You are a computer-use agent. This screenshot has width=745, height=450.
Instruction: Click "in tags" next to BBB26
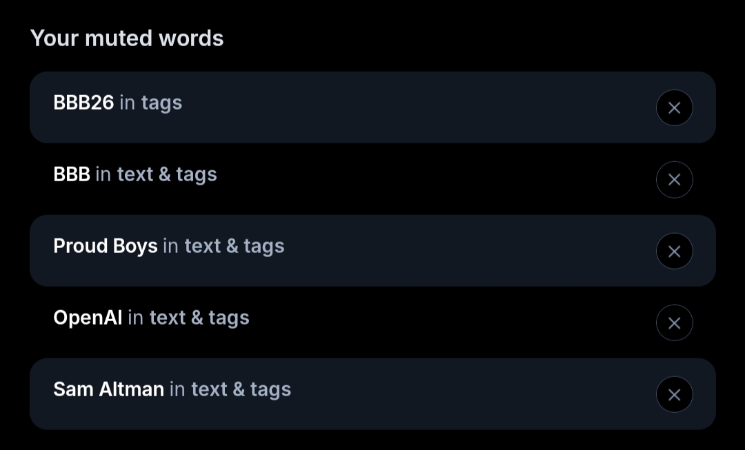tap(151, 103)
